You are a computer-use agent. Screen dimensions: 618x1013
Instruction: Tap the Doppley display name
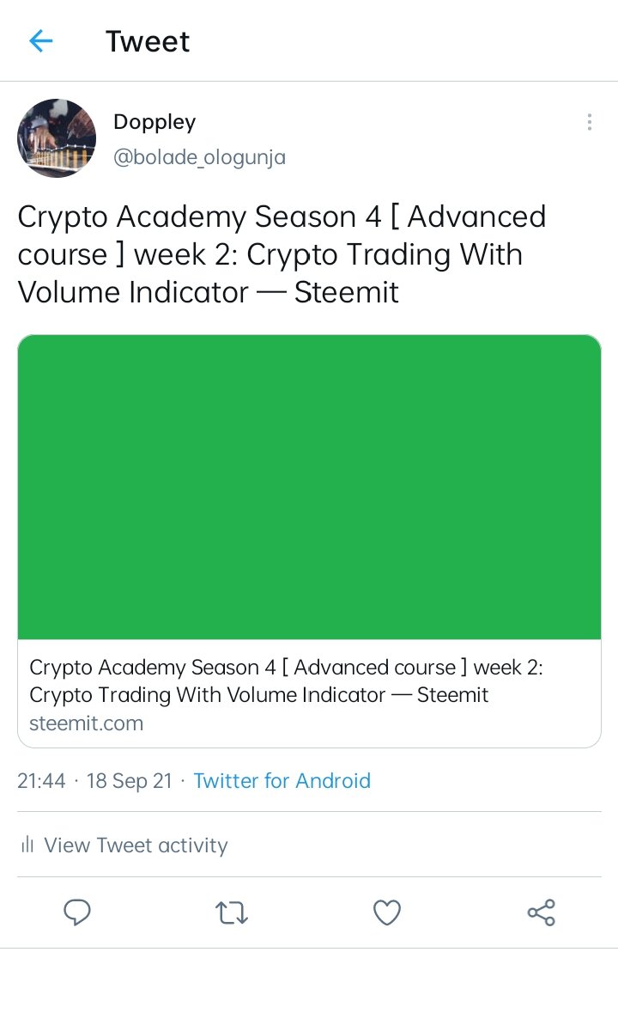click(154, 122)
